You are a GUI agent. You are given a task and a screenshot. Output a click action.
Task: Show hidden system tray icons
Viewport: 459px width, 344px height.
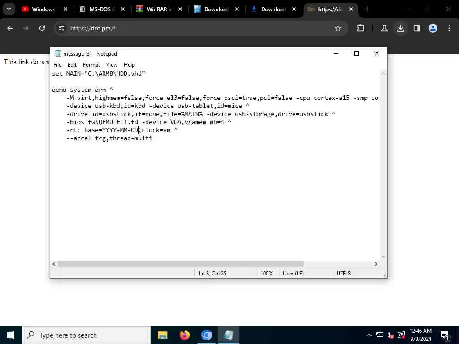pos(369,335)
